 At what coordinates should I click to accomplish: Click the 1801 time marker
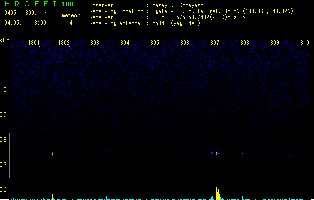(x=34, y=43)
